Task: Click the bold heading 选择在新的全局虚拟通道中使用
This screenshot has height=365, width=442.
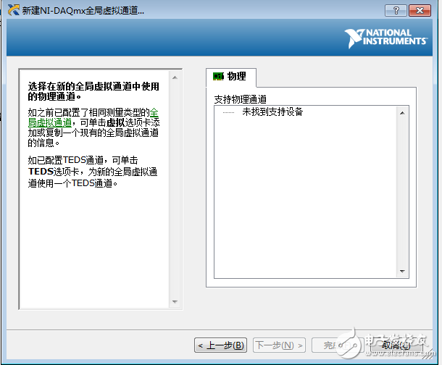Action: [x=93, y=86]
